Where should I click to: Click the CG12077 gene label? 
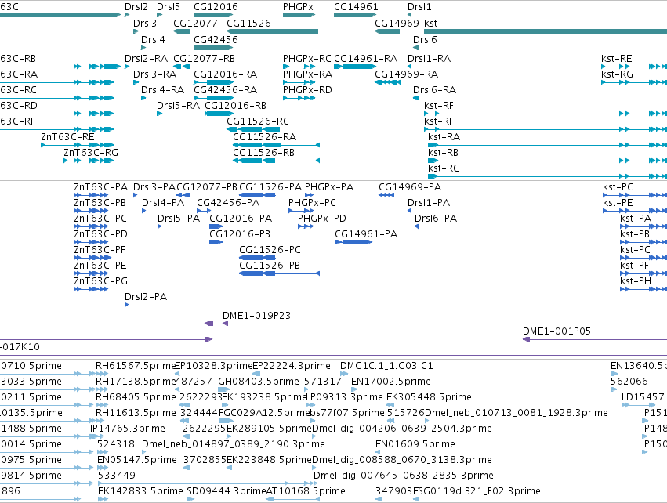point(195,23)
